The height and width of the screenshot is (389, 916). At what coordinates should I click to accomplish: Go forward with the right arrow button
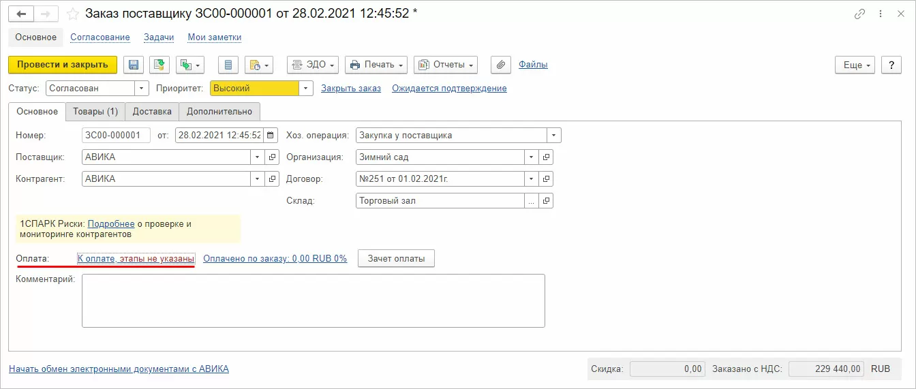[x=46, y=14]
